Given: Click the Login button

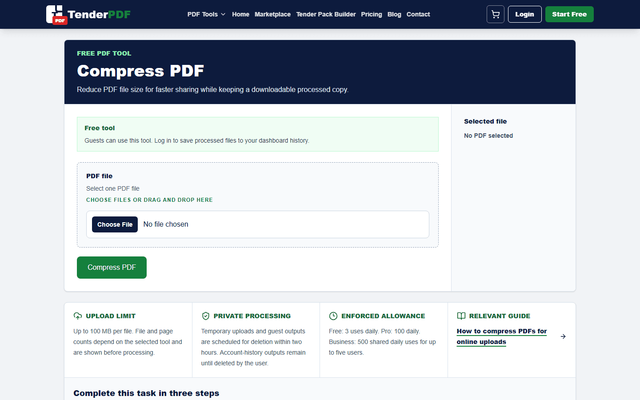Looking at the screenshot, I should click(524, 14).
